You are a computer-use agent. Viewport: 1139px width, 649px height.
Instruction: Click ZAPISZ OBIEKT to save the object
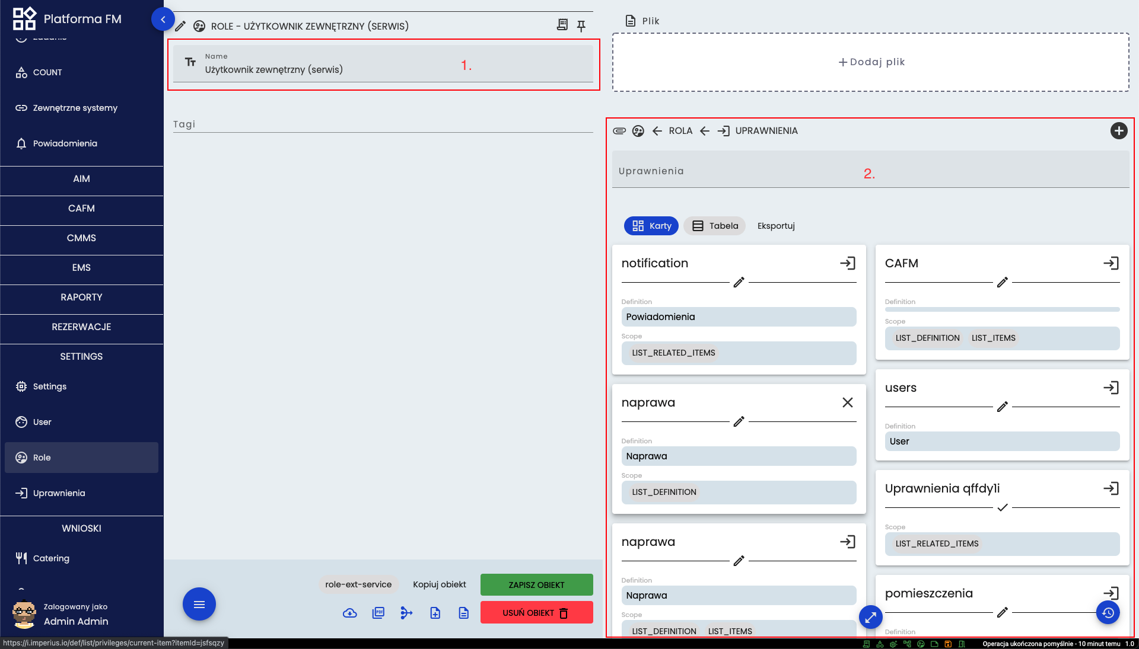click(537, 584)
